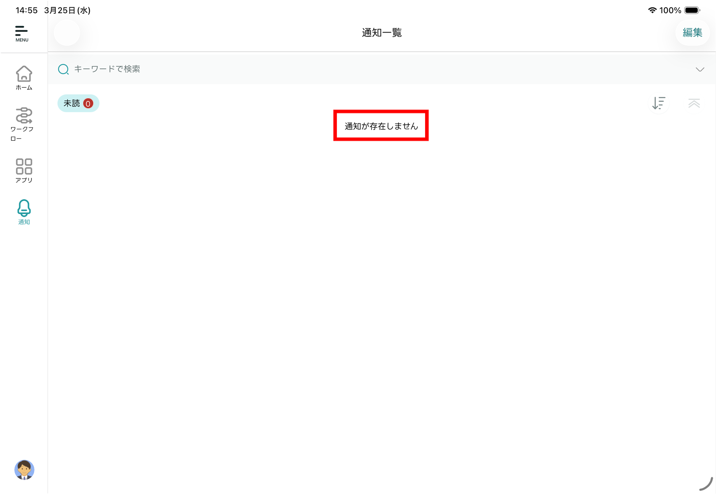Tap the blank round button left of title
Viewport: 716px width, 494px height.
67,33
